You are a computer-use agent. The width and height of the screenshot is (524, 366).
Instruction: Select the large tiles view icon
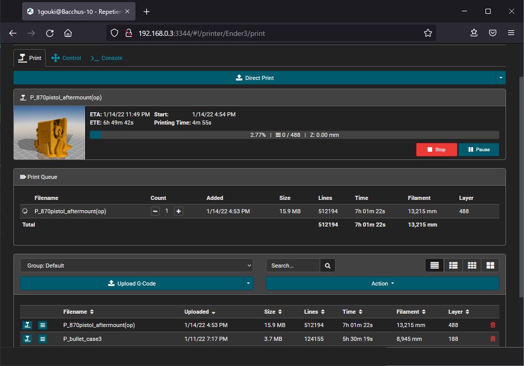point(490,265)
